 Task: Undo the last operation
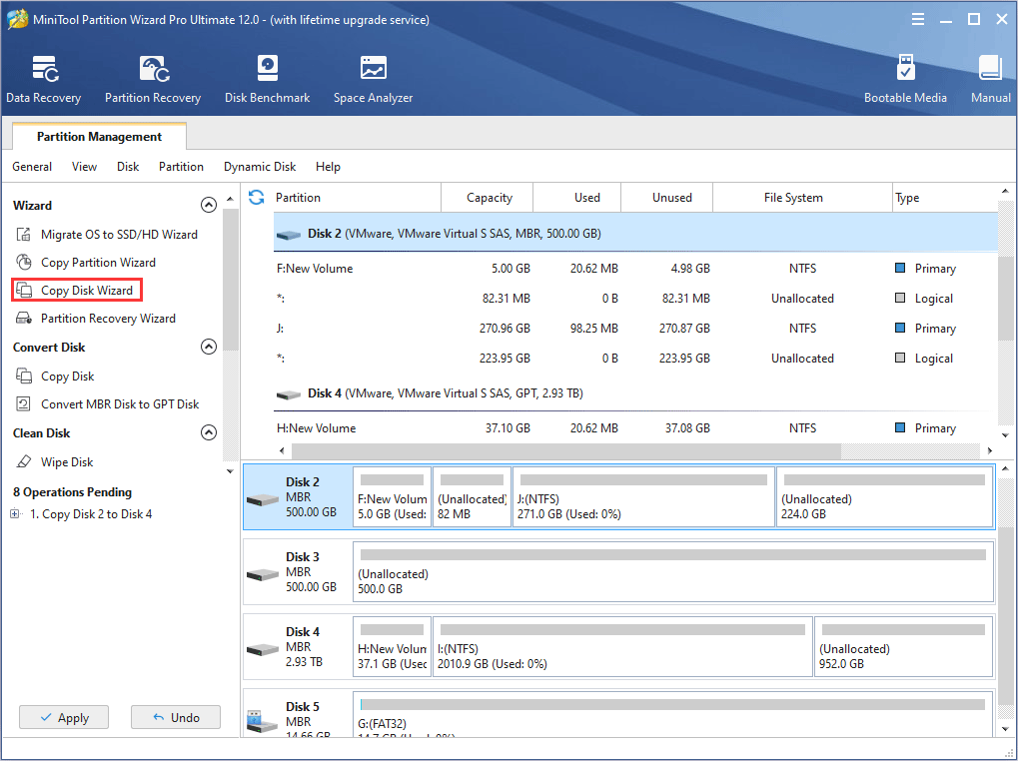pyautogui.click(x=175, y=717)
